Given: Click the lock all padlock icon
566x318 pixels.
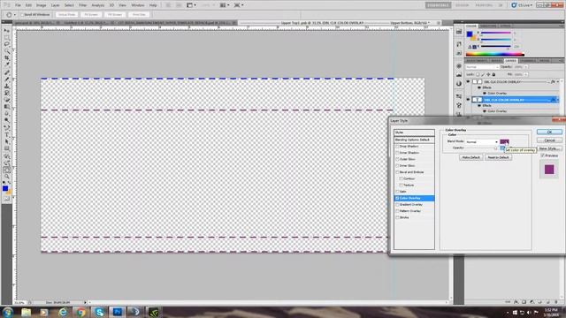Looking at the screenshot, I should pos(493,74).
